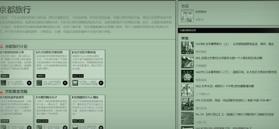Open cover of W2_在路上疗愈自己 episode
279x129 pixels.
click(x=187, y=62)
